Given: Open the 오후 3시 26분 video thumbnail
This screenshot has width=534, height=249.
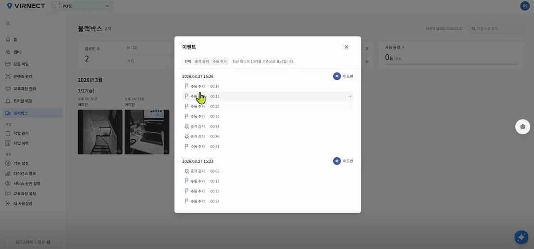Looking at the screenshot, I should 100,131.
